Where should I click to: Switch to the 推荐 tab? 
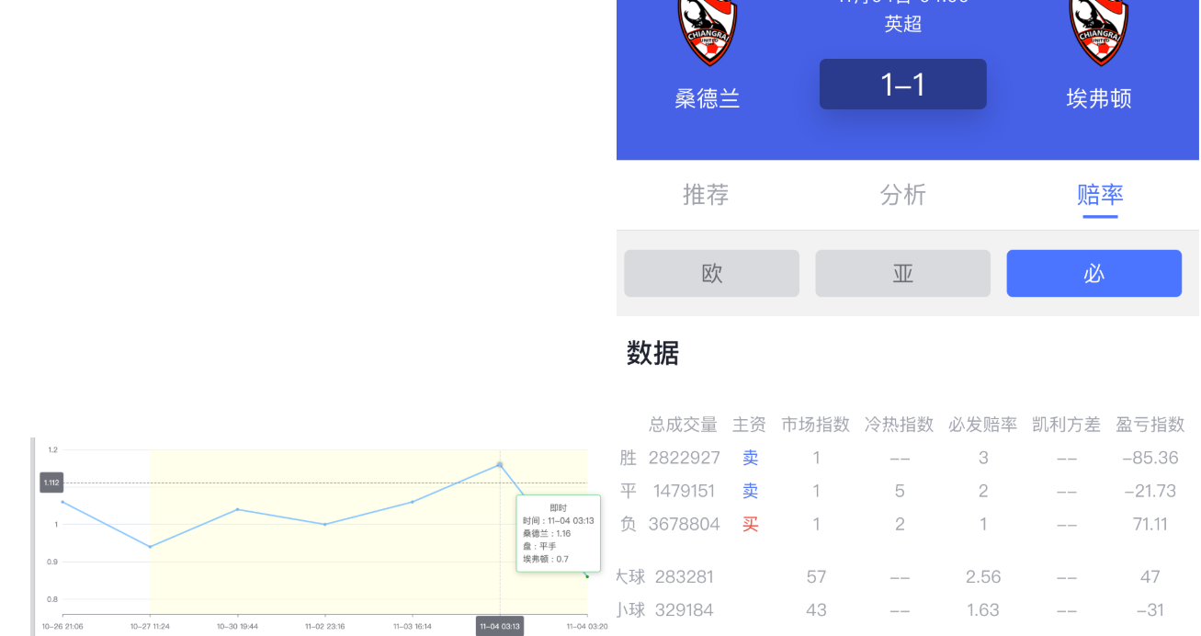pos(706,195)
